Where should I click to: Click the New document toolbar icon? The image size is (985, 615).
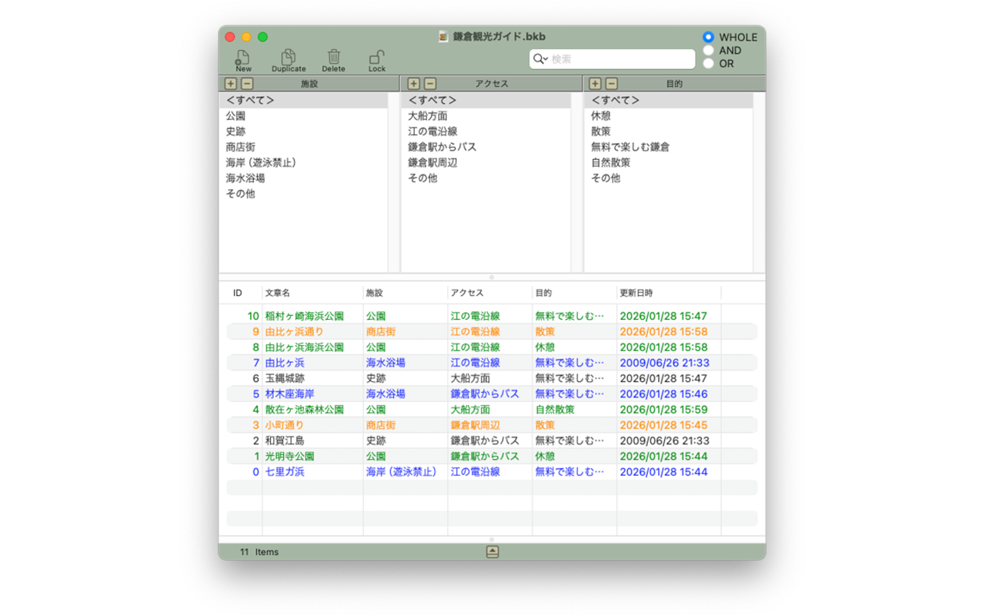point(243,58)
